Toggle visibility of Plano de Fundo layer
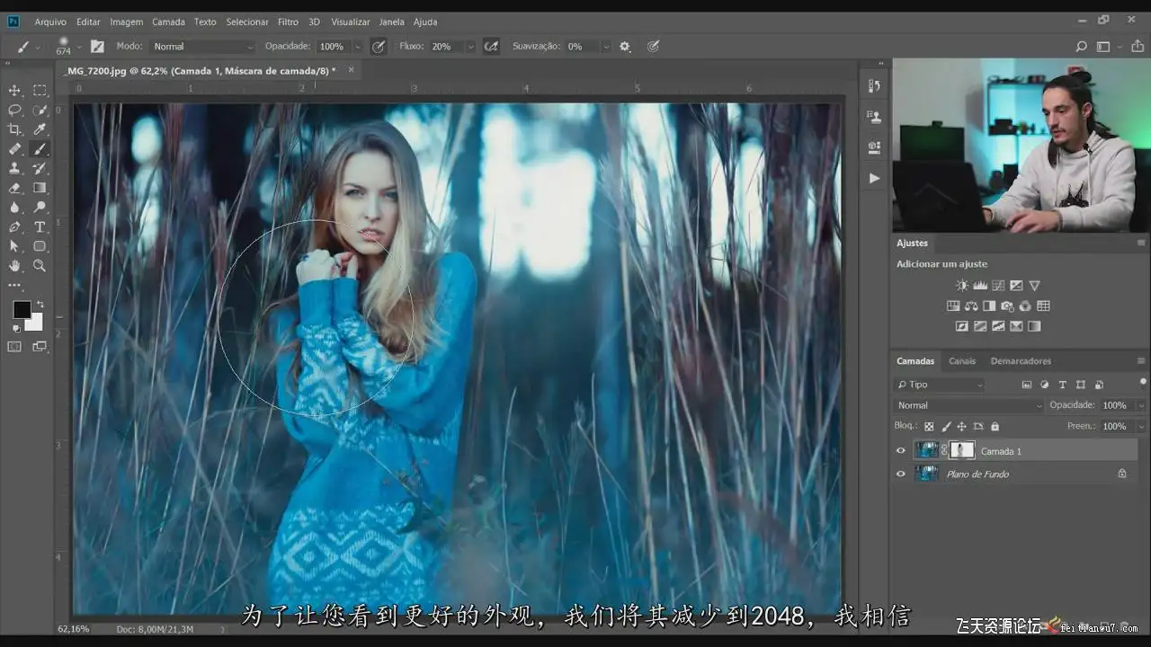Screen dimensions: 1151x647 click(x=901, y=474)
